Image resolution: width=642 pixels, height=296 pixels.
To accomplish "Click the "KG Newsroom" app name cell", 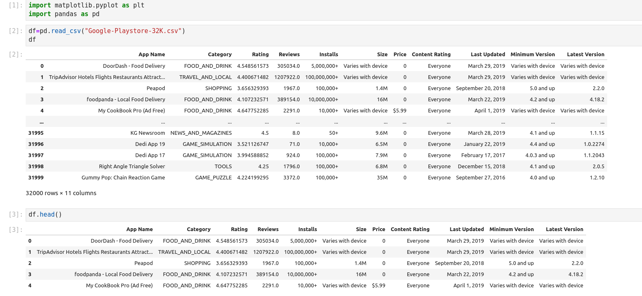I will [147, 133].
